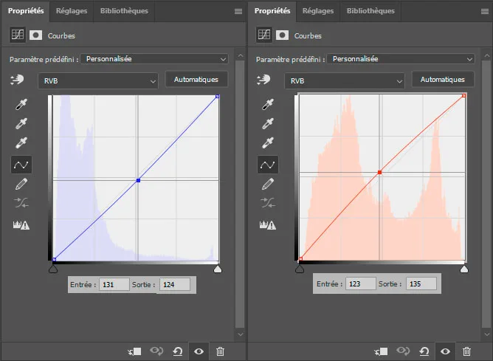Click the white point slider in right panel
This screenshot has height=361, width=493.
pyautogui.click(x=463, y=270)
